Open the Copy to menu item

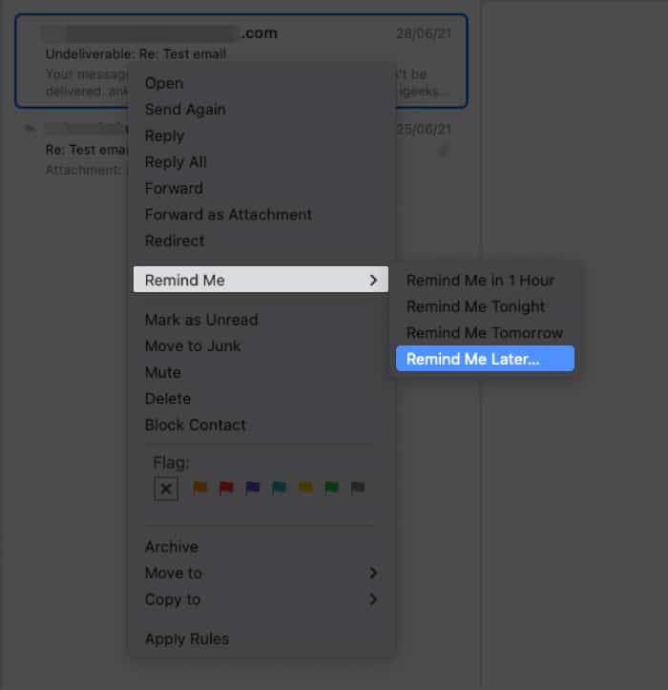[261, 599]
